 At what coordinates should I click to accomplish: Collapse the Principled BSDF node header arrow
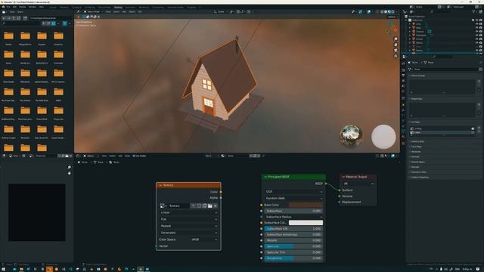point(265,177)
